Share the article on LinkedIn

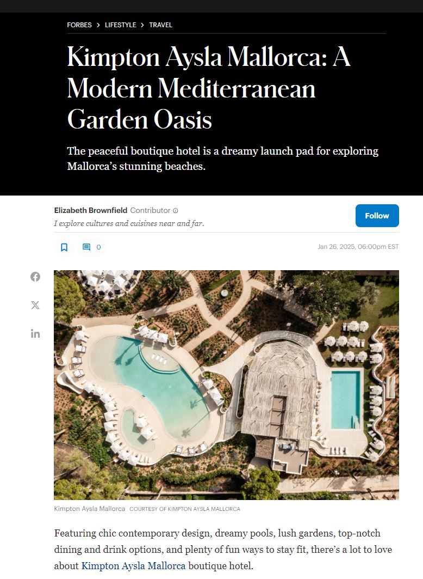[x=35, y=333]
